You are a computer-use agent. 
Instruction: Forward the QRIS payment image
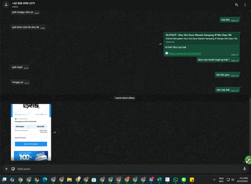55,132
